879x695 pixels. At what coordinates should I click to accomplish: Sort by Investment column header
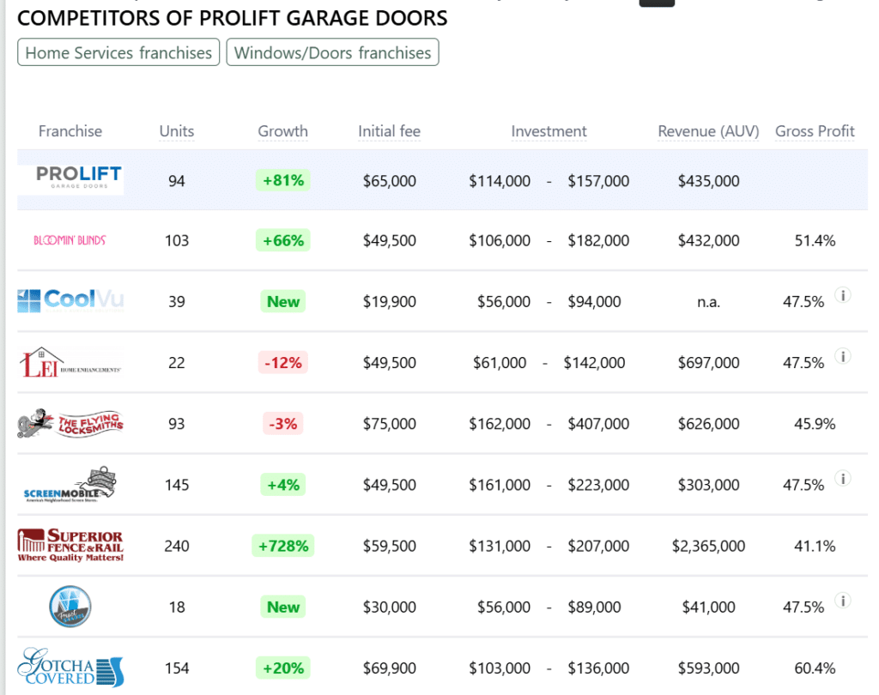pyautogui.click(x=549, y=131)
